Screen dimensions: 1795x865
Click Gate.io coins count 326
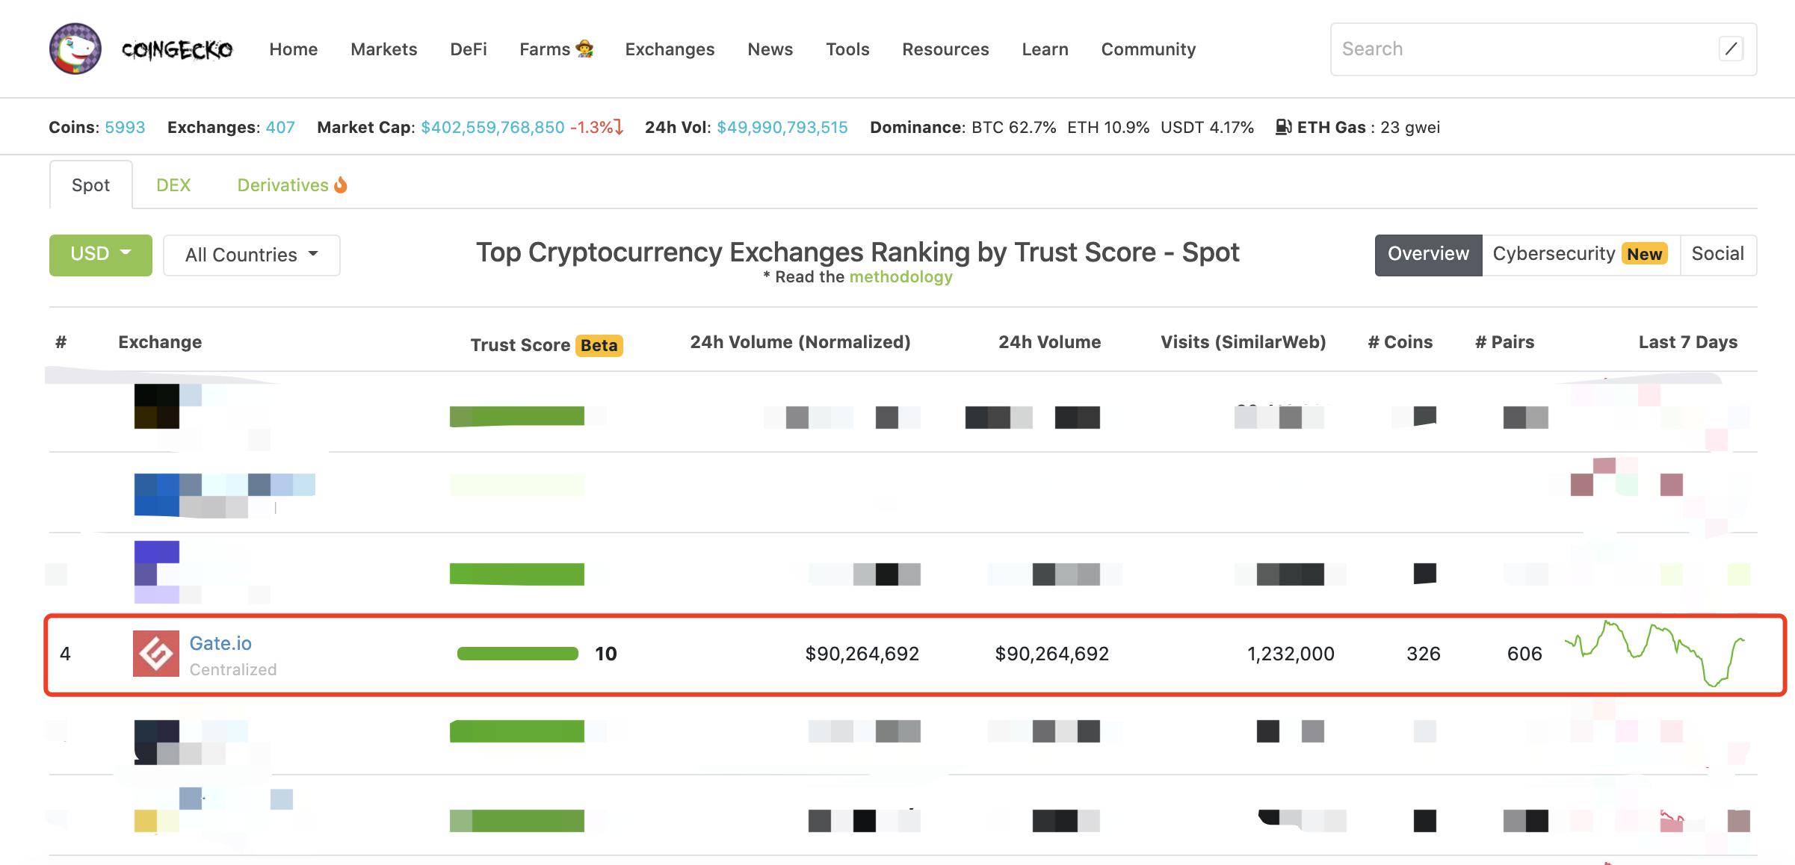[x=1424, y=654]
